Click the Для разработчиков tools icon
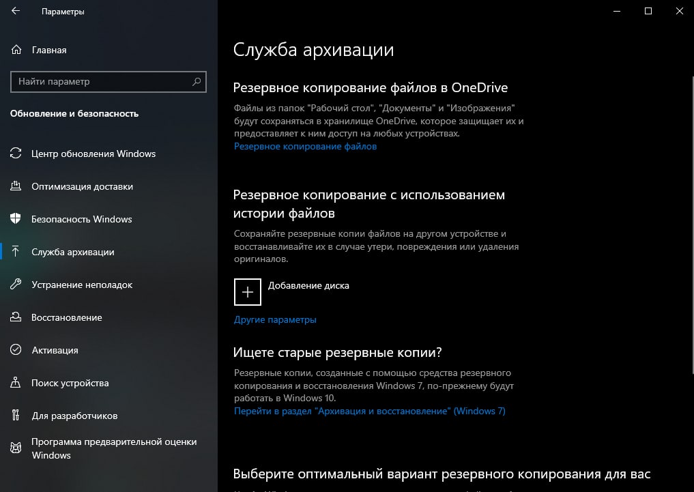 coord(16,415)
